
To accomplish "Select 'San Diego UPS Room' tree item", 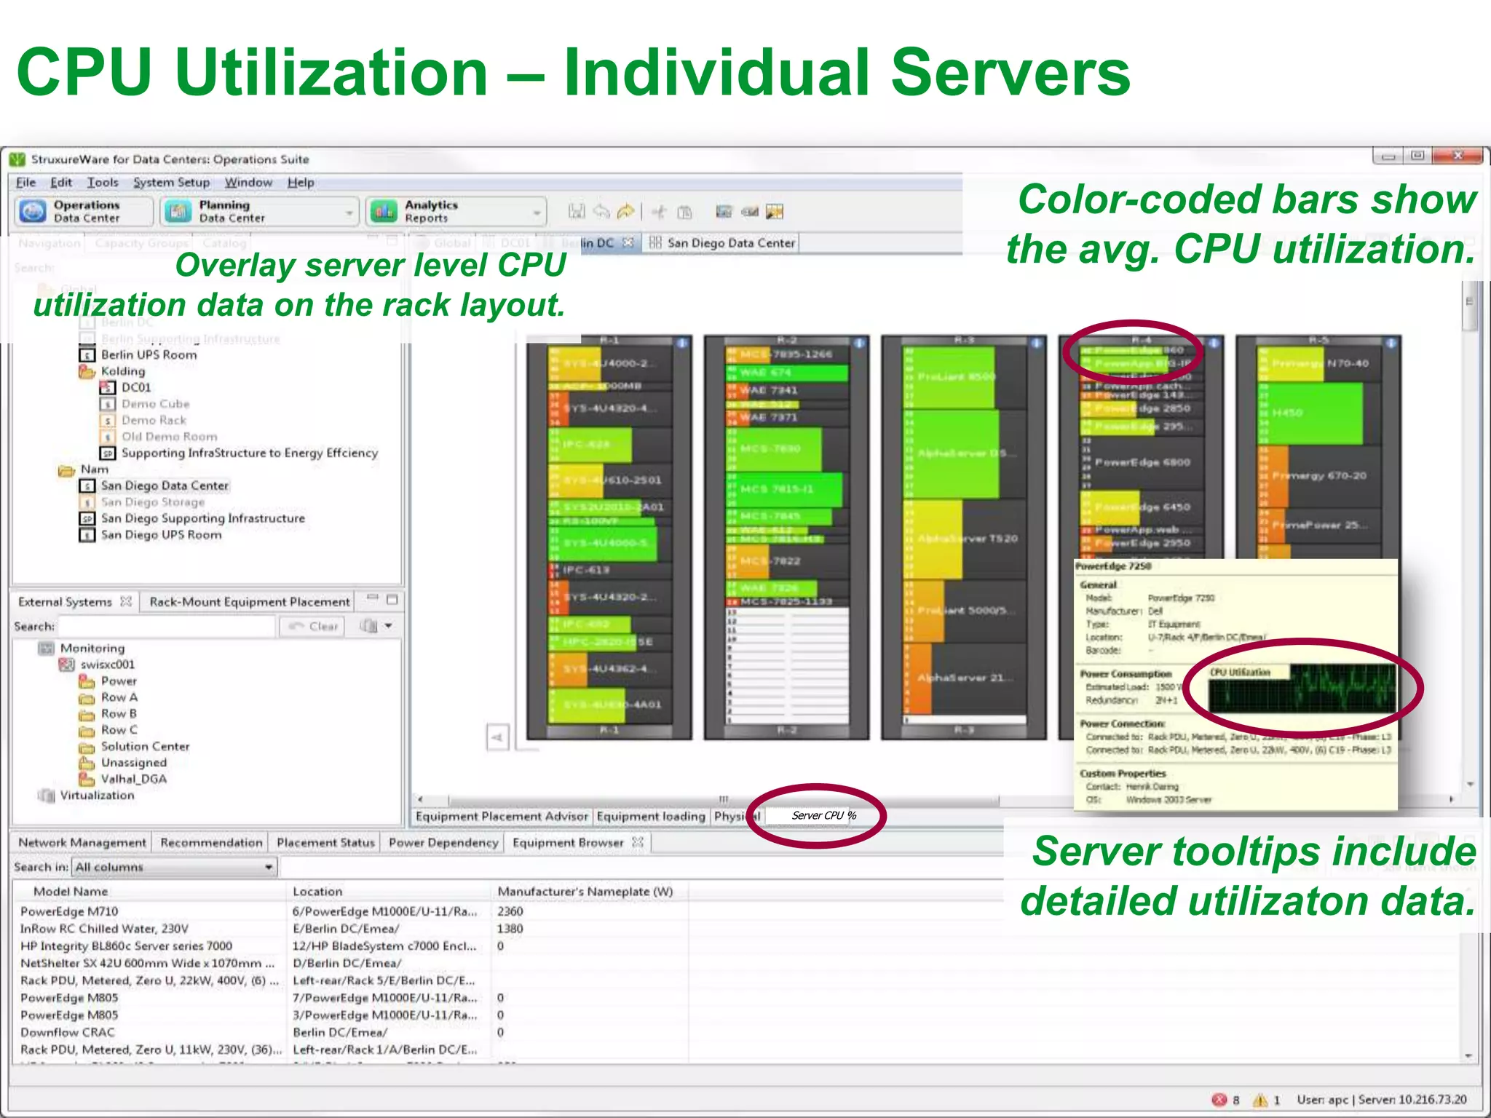I will tap(161, 535).
